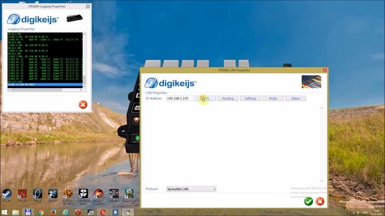Click the clock in the system tray
The image size is (385, 216).
[x=377, y=212]
